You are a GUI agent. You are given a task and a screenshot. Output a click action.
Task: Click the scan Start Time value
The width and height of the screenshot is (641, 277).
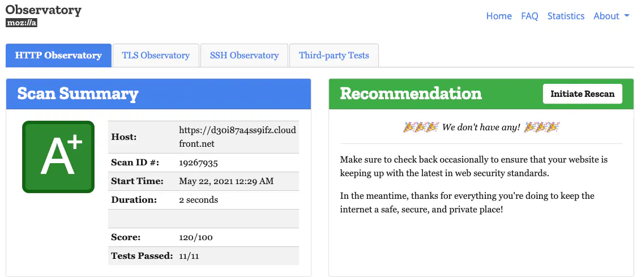(226, 181)
